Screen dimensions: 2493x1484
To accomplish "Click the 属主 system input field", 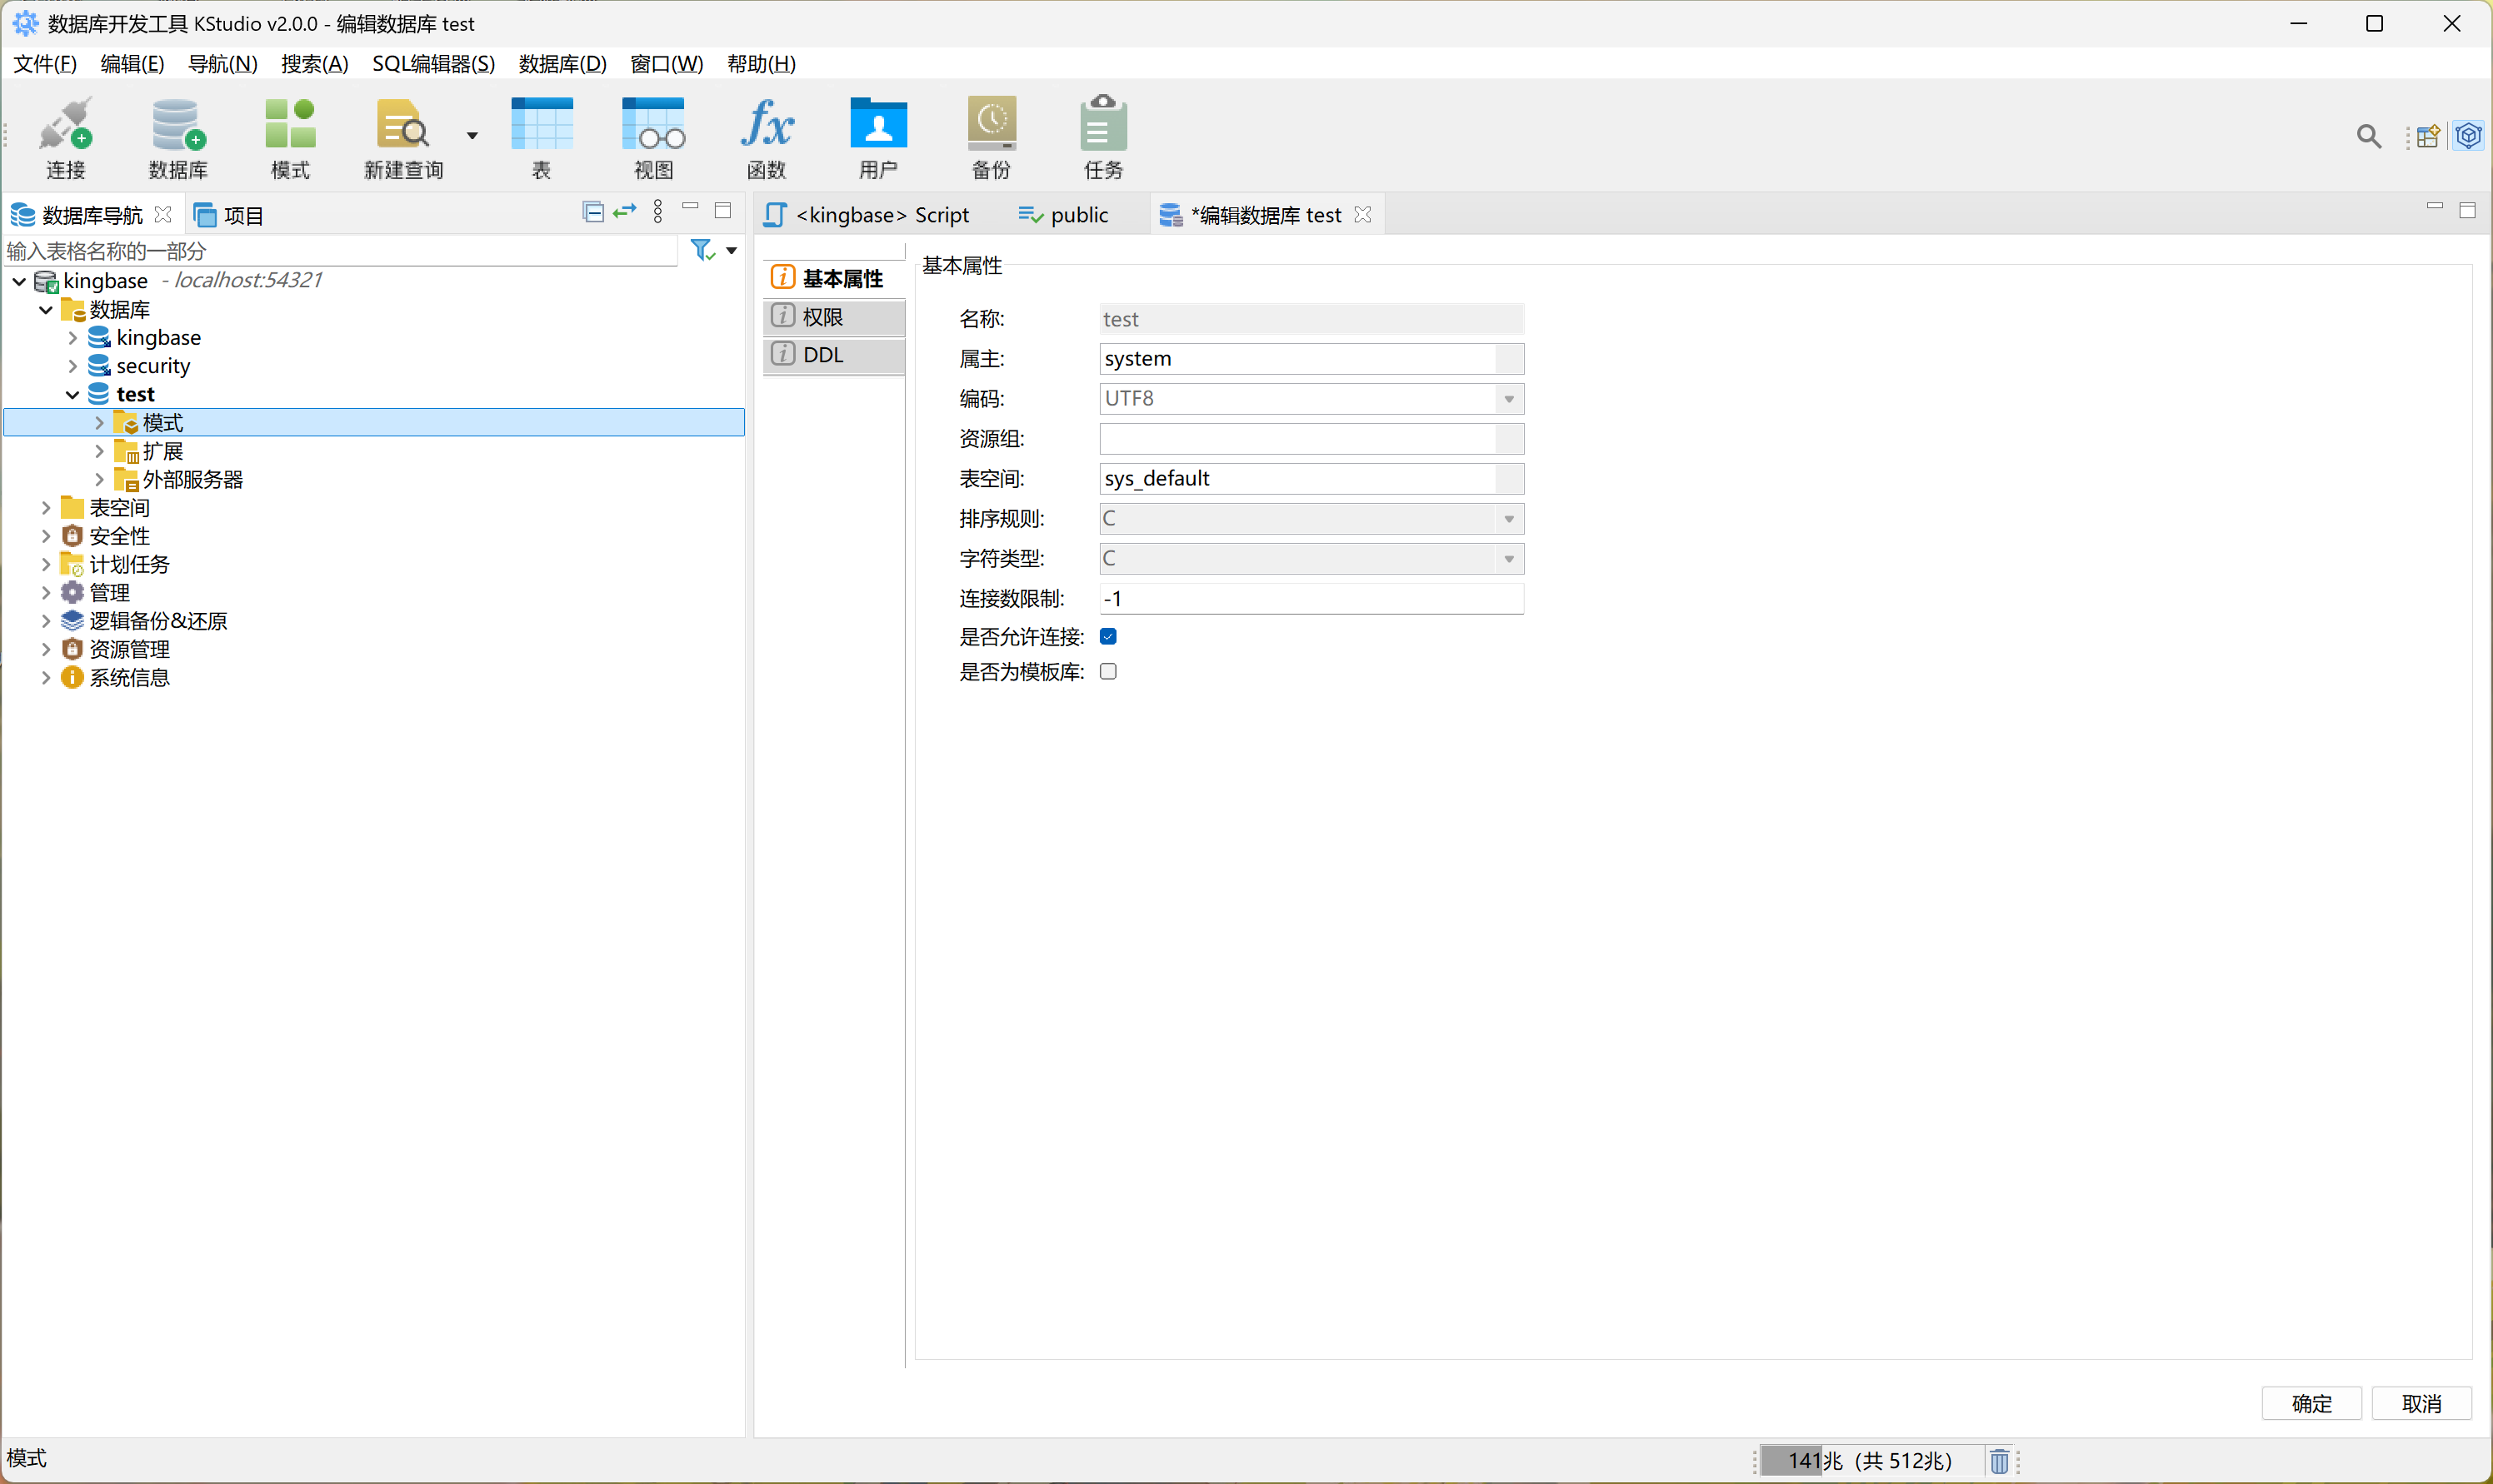I will tap(1311, 358).
